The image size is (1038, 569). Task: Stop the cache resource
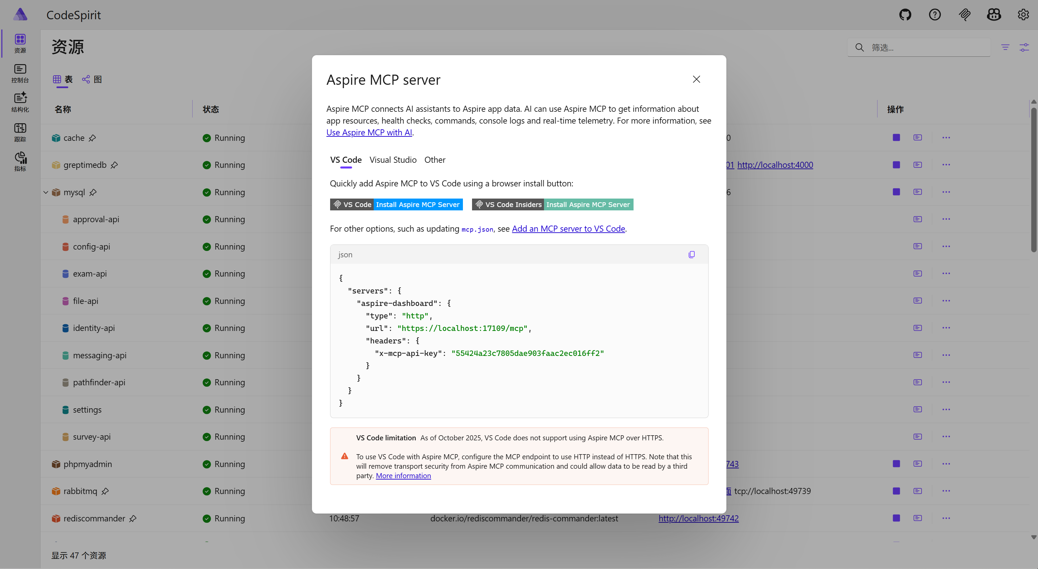pyautogui.click(x=896, y=138)
